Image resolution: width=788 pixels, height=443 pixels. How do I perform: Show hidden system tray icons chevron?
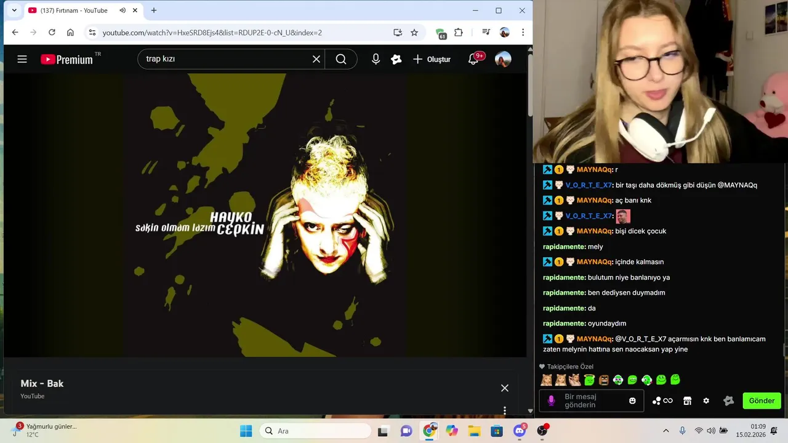click(665, 431)
